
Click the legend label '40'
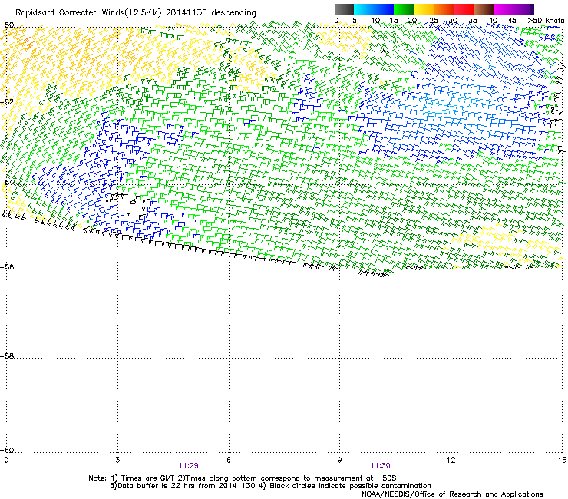(x=493, y=20)
